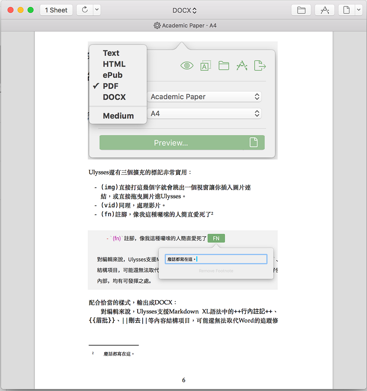
Task: Click the 1 Sheet button
Action: [56, 10]
